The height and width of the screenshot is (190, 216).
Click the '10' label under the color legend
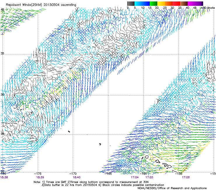tap(143, 8)
